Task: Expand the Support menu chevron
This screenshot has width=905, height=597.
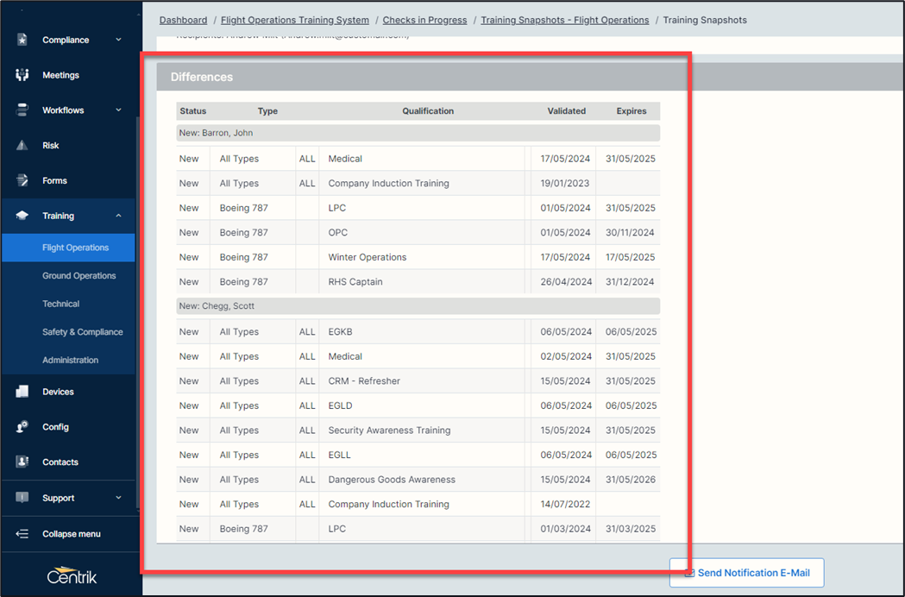Action: coord(118,498)
